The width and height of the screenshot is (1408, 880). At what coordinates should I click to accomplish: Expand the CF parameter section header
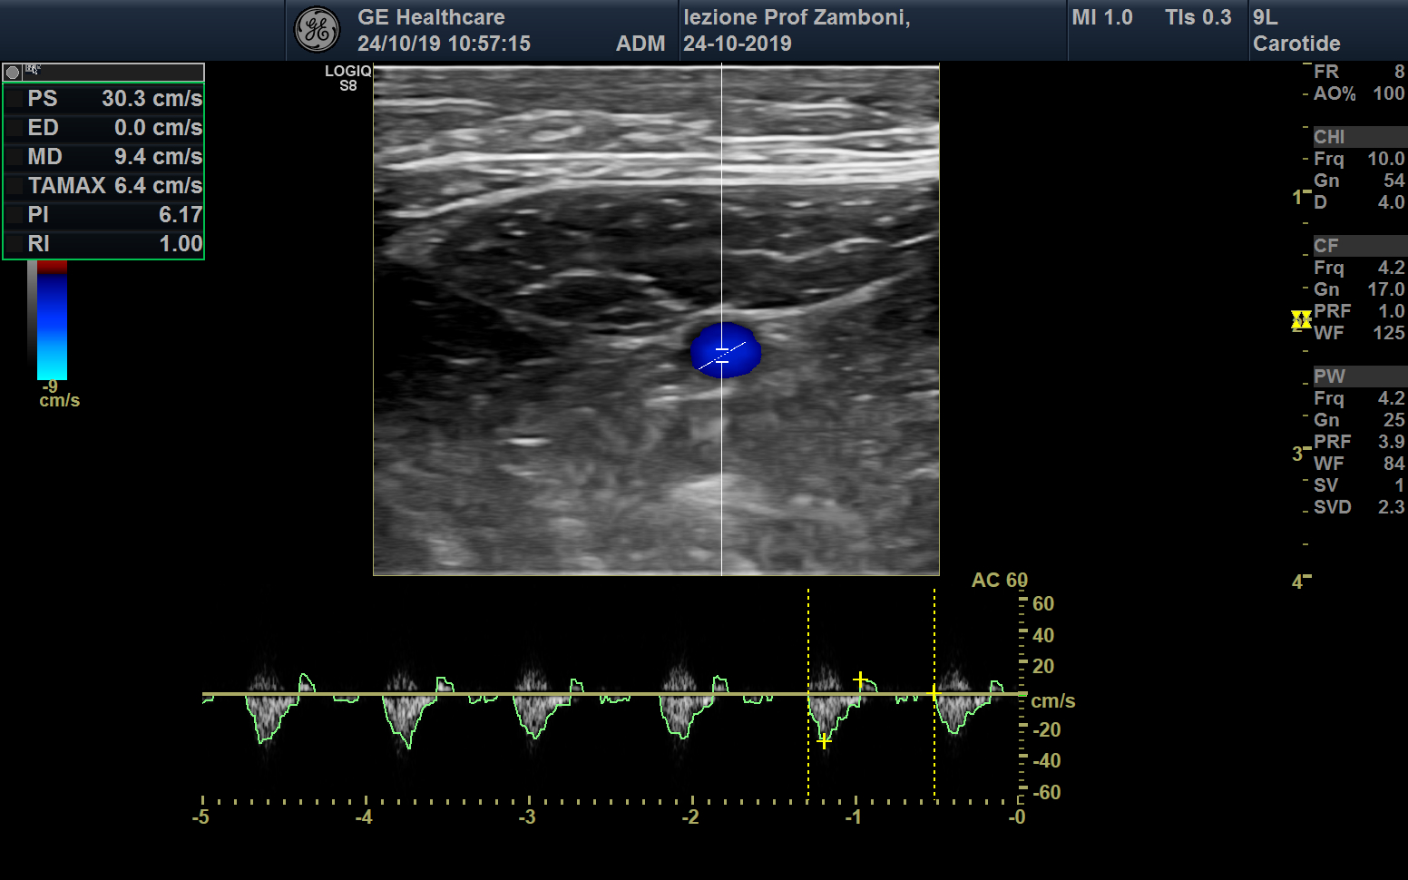click(1358, 246)
